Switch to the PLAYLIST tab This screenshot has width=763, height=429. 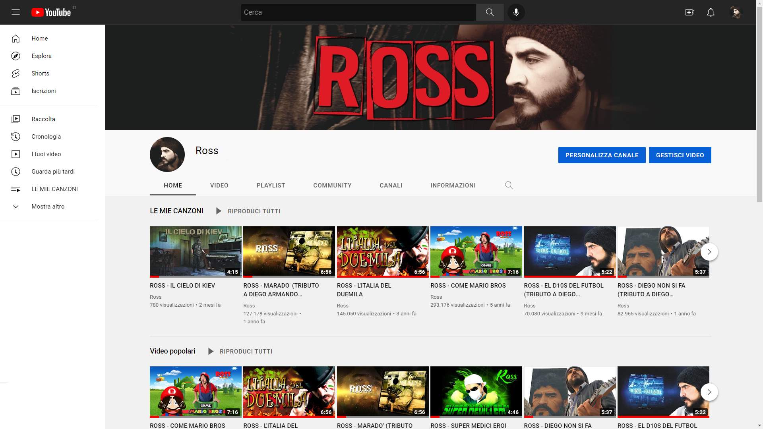click(x=271, y=186)
